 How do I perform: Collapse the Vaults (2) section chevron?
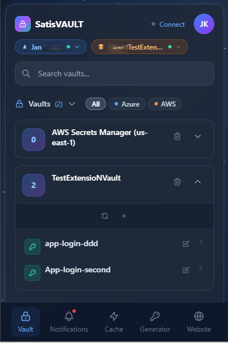(72, 104)
